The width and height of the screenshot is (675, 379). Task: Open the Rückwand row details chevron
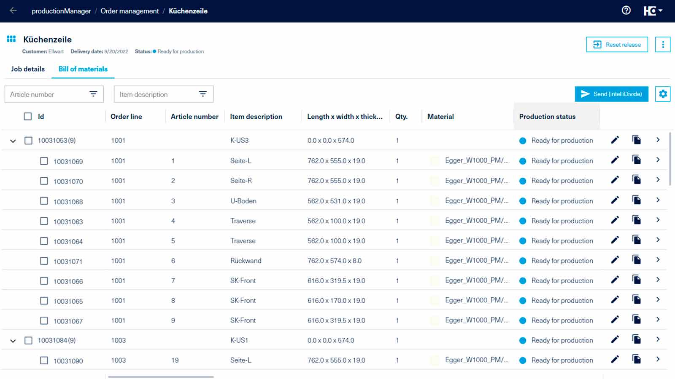tap(658, 260)
